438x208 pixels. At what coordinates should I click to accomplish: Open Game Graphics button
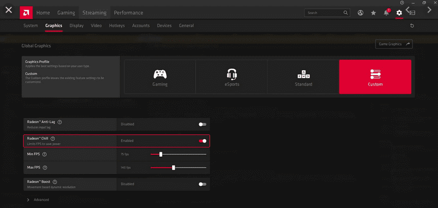pos(394,44)
